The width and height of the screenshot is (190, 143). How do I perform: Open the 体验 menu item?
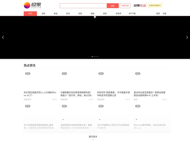105,14
